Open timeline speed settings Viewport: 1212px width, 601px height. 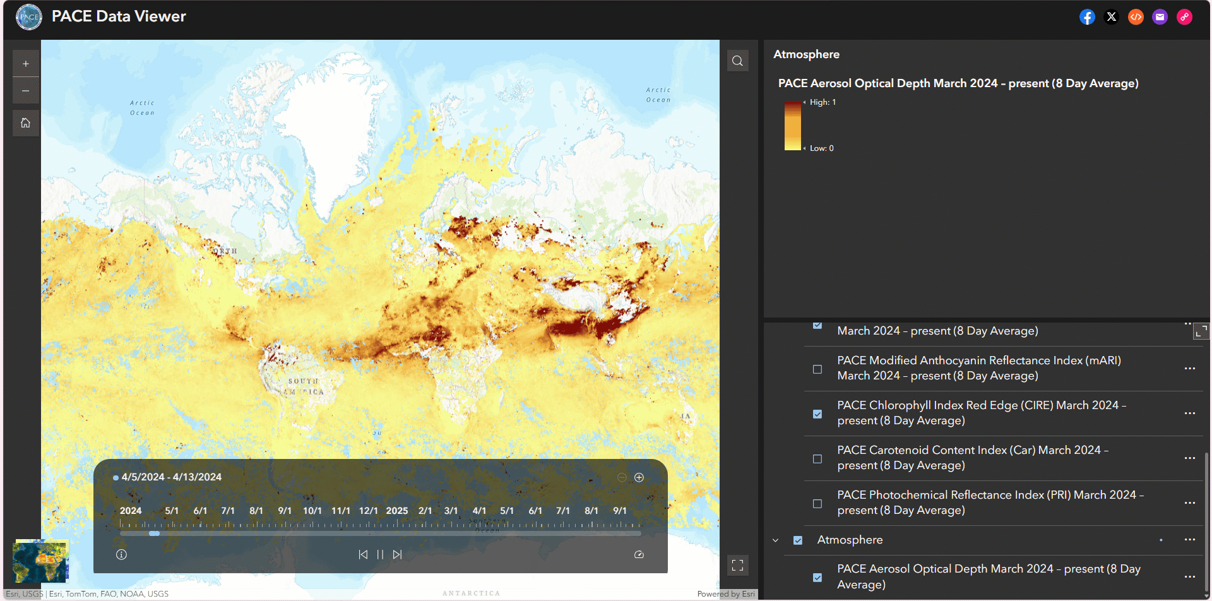click(639, 554)
